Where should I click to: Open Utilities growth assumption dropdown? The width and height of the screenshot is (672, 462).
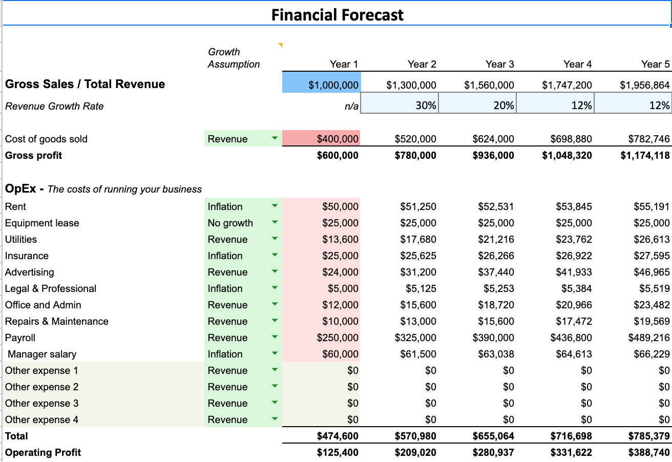(x=275, y=239)
